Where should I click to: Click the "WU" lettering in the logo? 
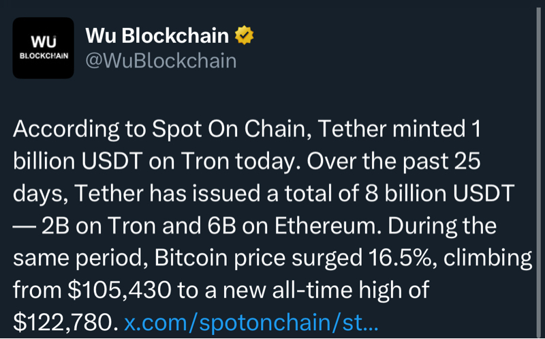point(44,40)
